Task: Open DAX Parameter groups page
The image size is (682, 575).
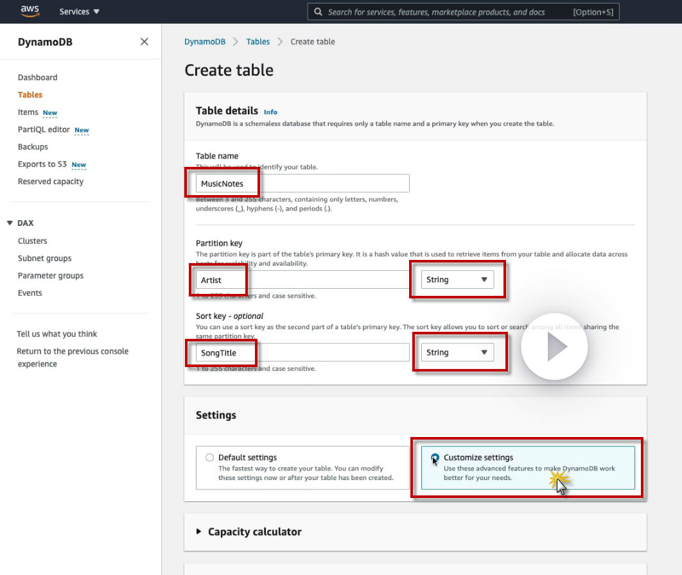Action: 51,275
